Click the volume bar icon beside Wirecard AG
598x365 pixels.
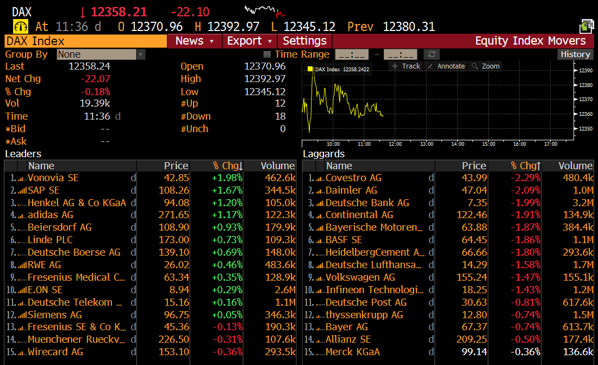pos(22,352)
